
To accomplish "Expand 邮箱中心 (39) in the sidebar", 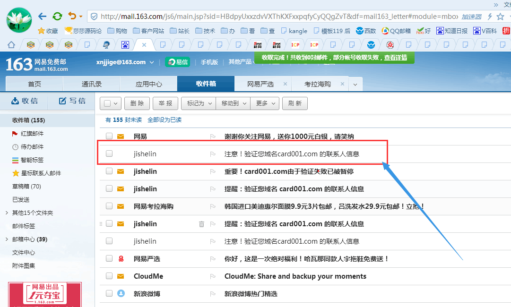I will [7, 239].
